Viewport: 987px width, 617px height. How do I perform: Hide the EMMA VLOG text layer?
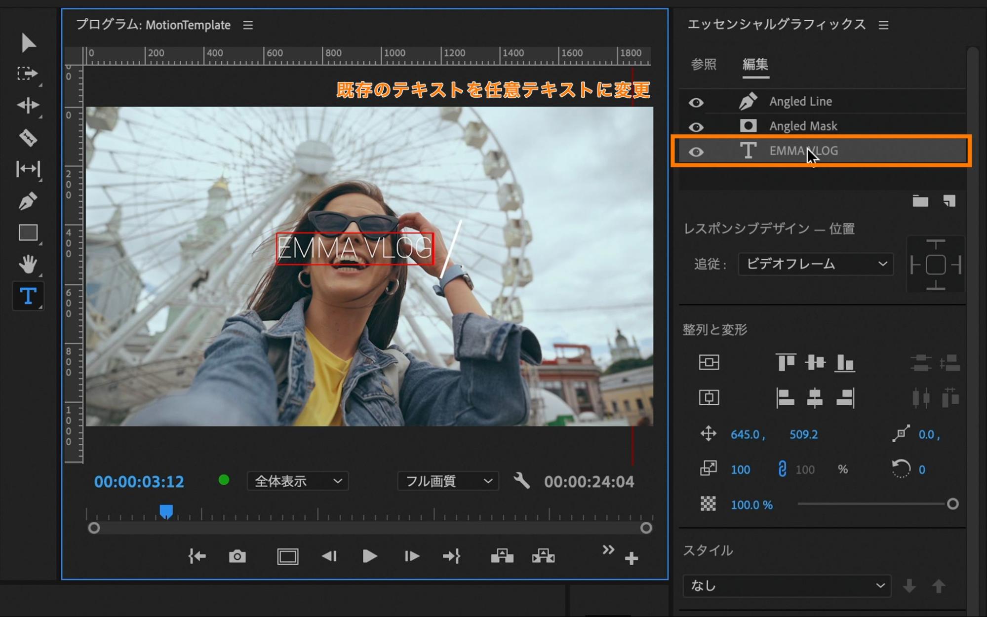click(x=697, y=152)
